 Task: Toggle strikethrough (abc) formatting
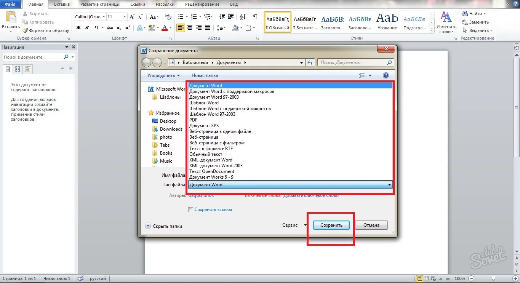(x=110, y=28)
